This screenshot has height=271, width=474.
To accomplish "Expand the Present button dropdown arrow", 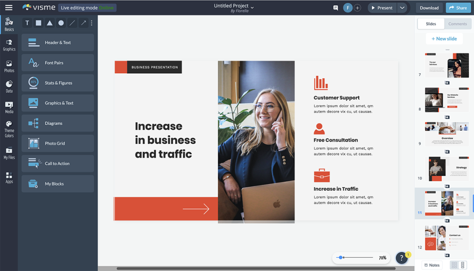I will [x=402, y=7].
